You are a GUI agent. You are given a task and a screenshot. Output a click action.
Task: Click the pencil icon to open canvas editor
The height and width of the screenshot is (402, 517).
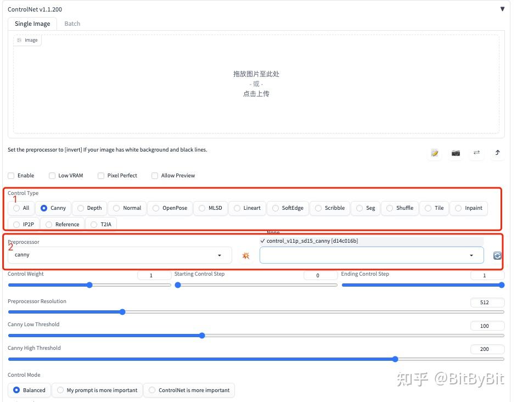tap(434, 153)
